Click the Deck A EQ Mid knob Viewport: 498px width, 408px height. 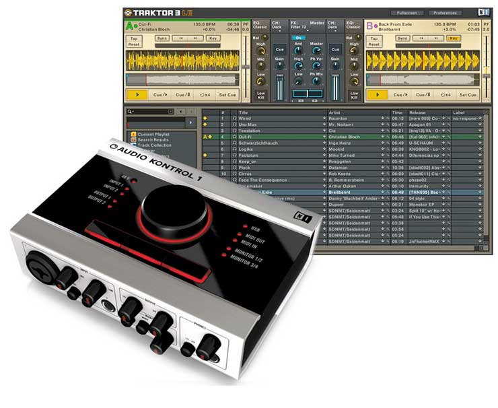[260, 66]
